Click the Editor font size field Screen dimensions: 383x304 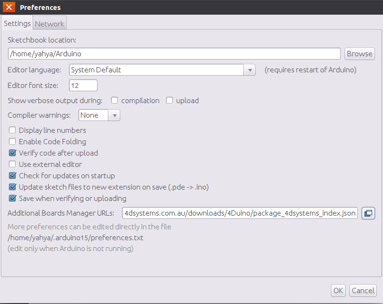[83, 86]
